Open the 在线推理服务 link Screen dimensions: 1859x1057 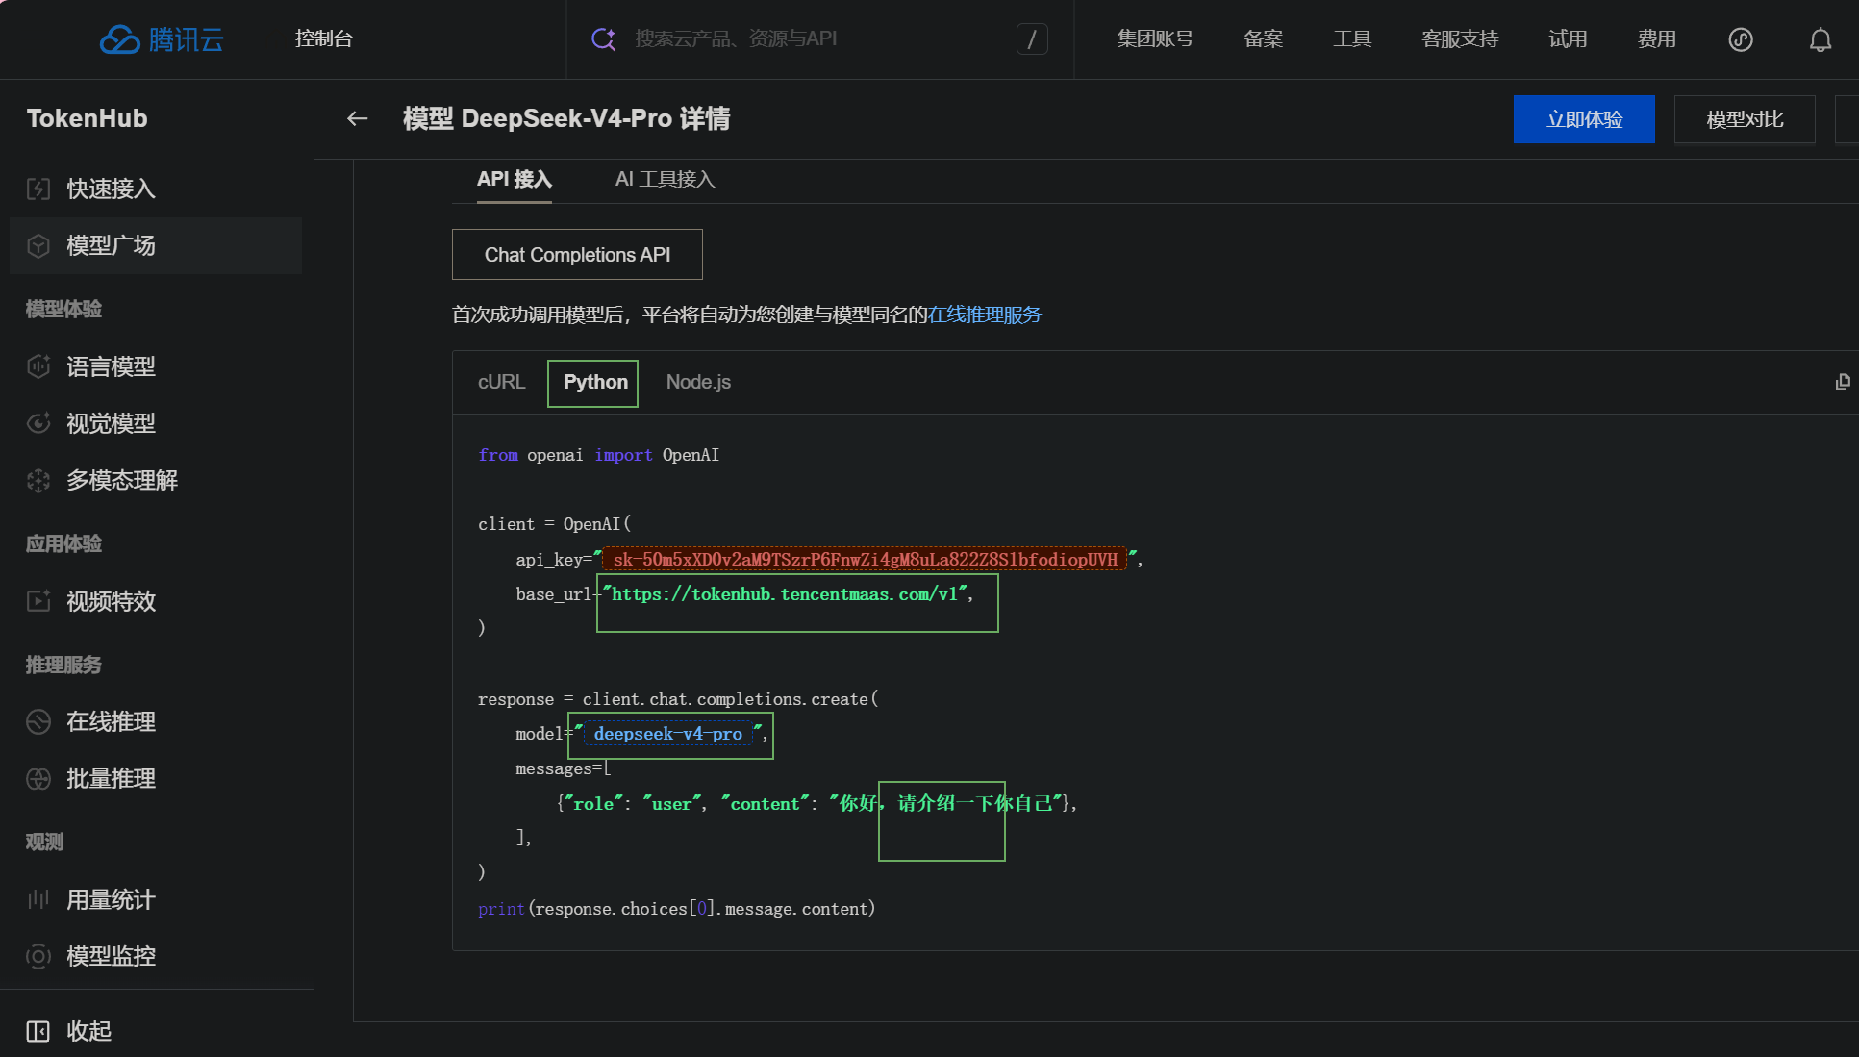click(985, 315)
